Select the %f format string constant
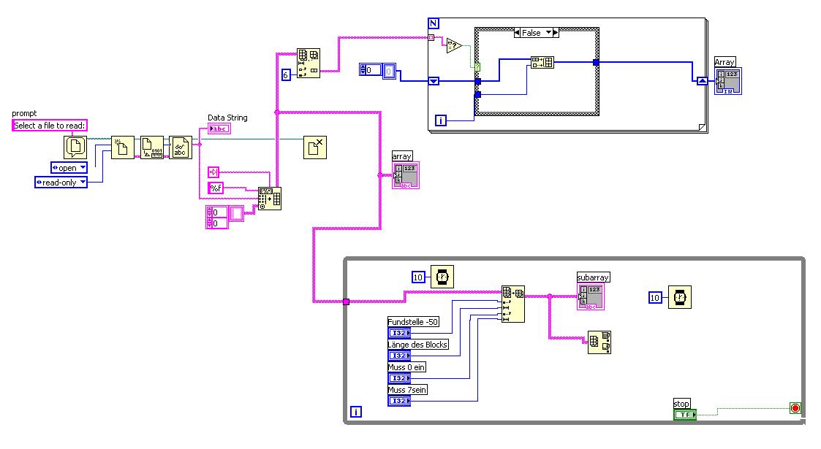821x449 pixels. pyautogui.click(x=216, y=188)
